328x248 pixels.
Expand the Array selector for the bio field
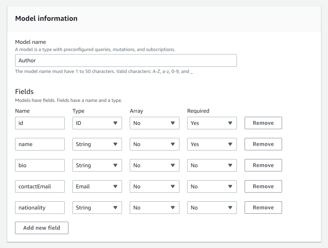point(154,165)
